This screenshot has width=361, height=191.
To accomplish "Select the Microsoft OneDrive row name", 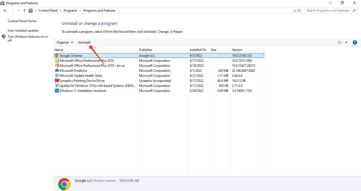I will [73, 71].
